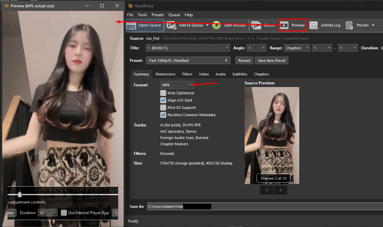Open the Tools menu
Viewport: 383px width, 227px height.
tap(142, 15)
